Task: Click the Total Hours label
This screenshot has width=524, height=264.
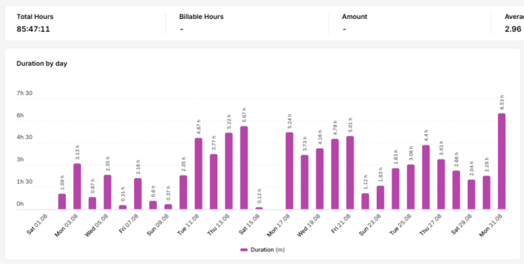Action: click(x=35, y=17)
